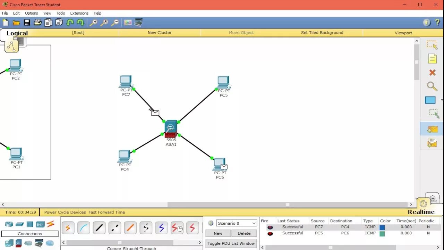Select the PC5 computer on workspace
This screenshot has height=250, width=444.
pyautogui.click(x=224, y=83)
